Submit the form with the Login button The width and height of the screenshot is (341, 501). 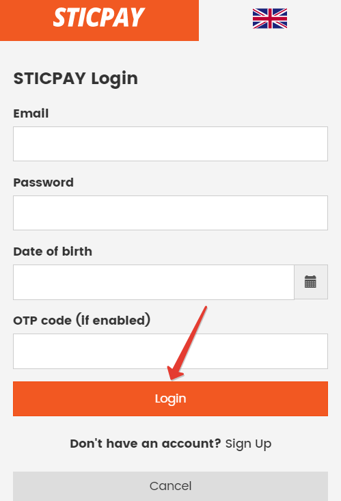tap(170, 398)
